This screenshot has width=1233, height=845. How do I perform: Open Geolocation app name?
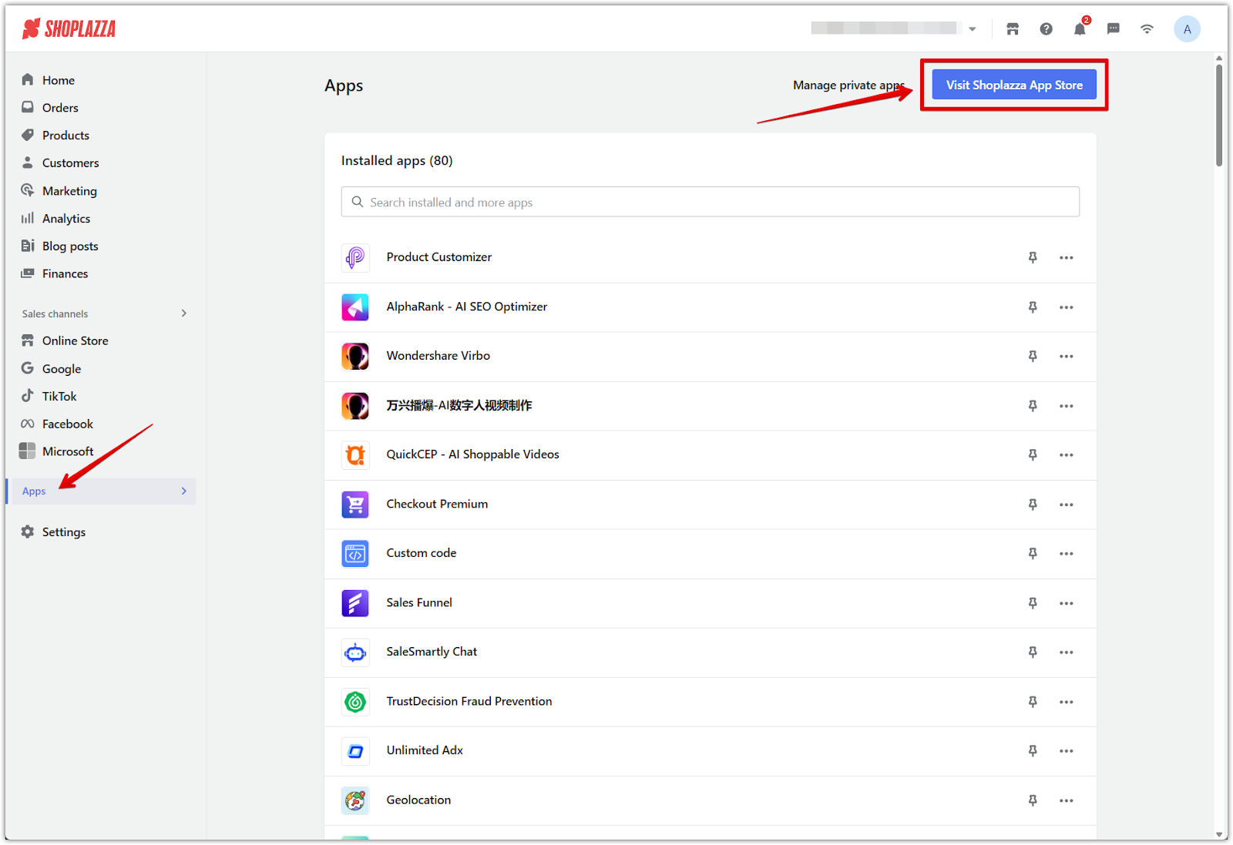coord(418,800)
